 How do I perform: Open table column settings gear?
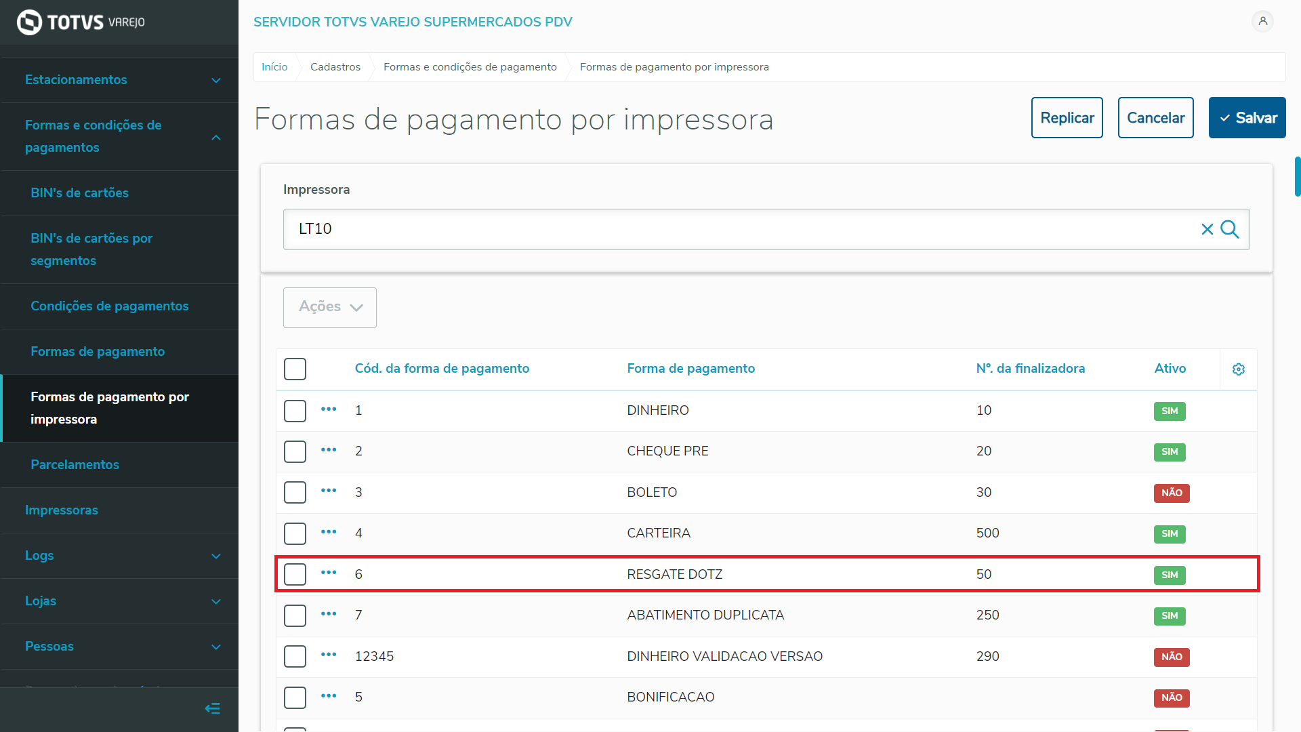click(x=1238, y=369)
